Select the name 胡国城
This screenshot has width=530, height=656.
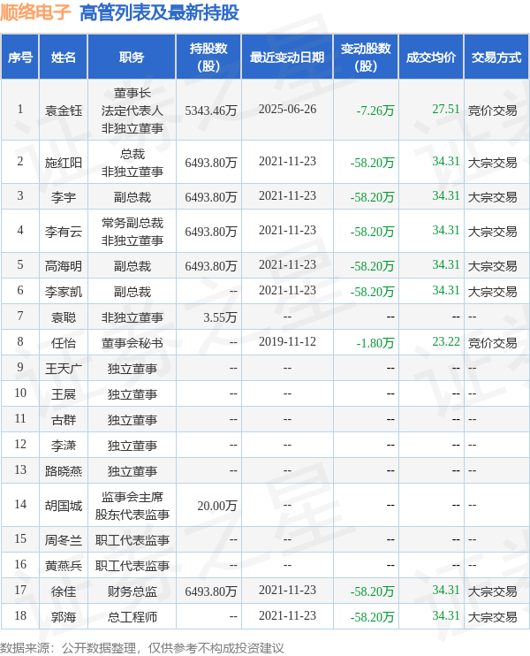click(64, 506)
